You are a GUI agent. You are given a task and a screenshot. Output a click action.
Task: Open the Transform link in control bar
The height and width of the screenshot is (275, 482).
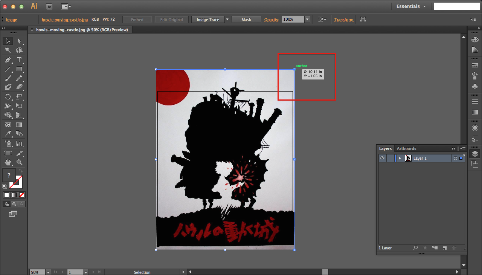344,20
